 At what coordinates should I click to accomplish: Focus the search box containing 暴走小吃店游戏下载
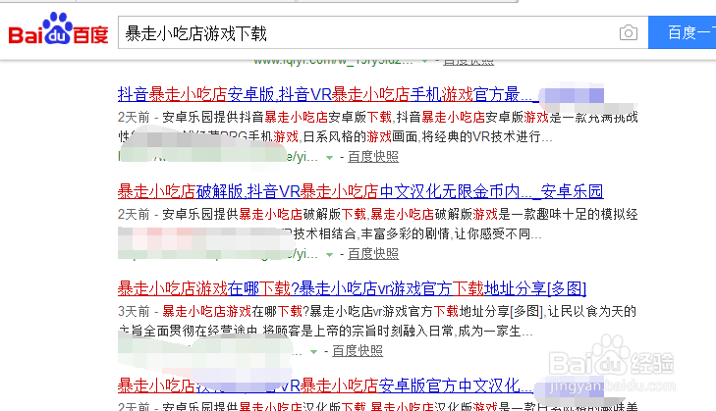pyautogui.click(x=383, y=32)
